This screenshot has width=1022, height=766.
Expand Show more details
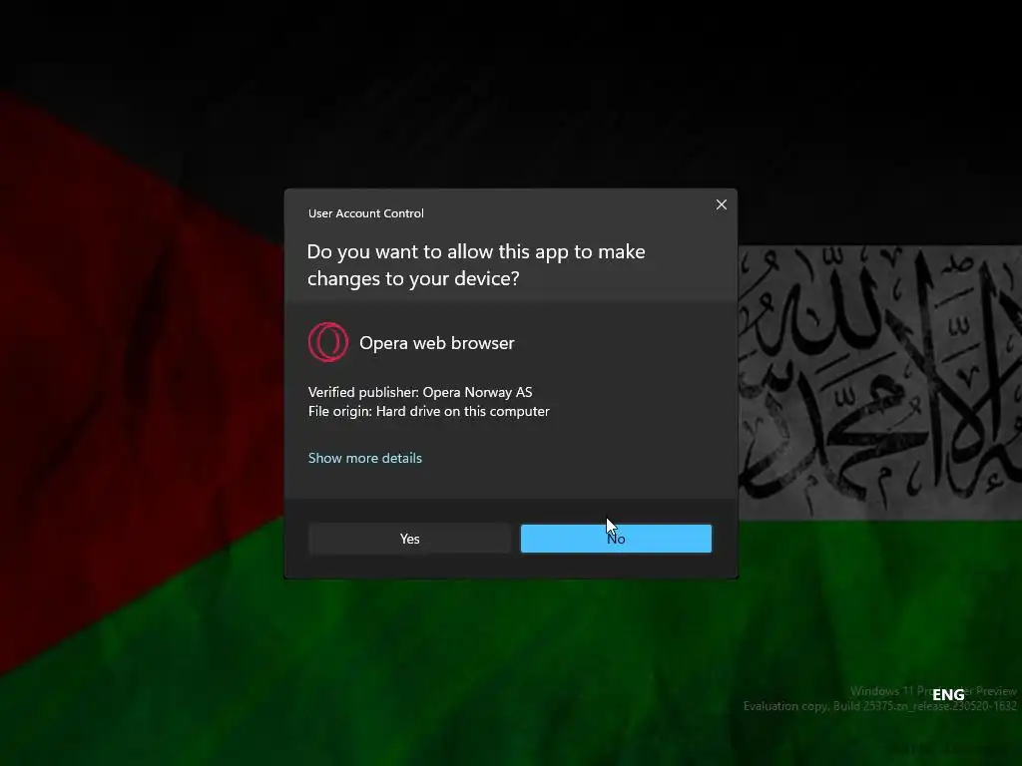(365, 458)
